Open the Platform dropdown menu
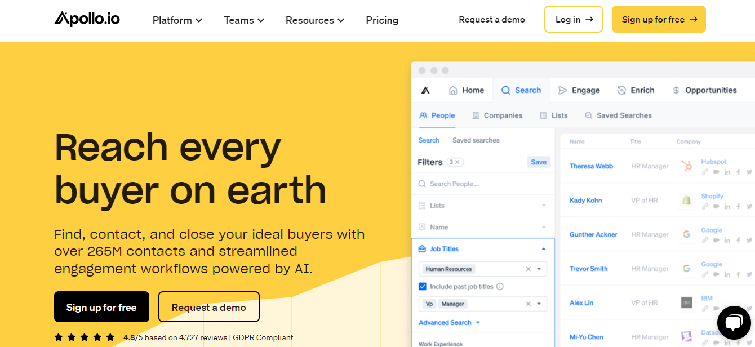The width and height of the screenshot is (755, 347). pyautogui.click(x=177, y=20)
